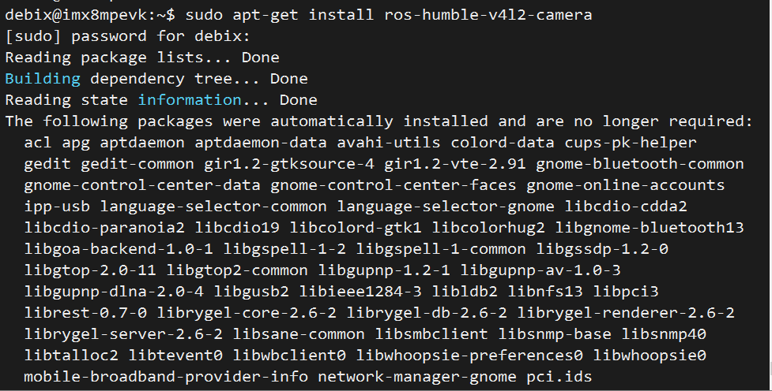Click libwhoopsie-preferences0 in the output
772x391 pixels.
pyautogui.click(x=469, y=356)
